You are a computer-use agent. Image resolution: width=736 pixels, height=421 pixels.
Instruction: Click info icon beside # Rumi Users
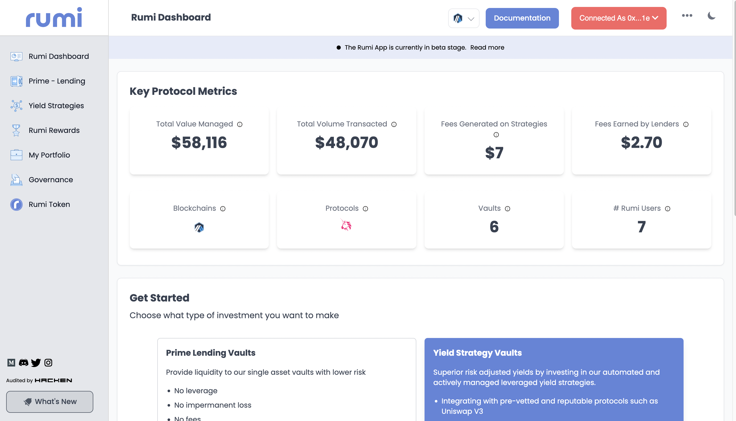[667, 209]
